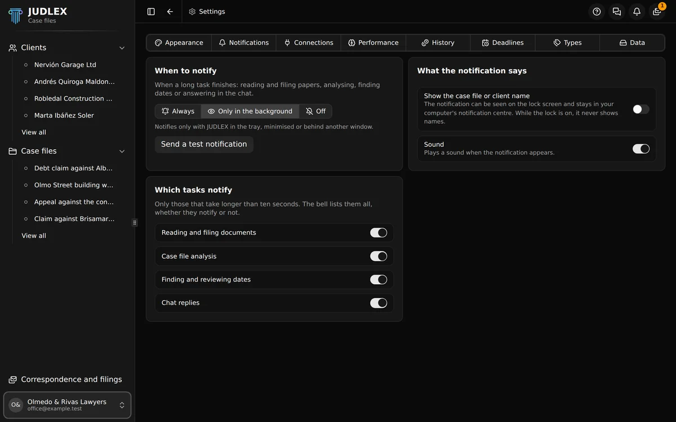Click the sidebar divider grip handle

coord(135,223)
